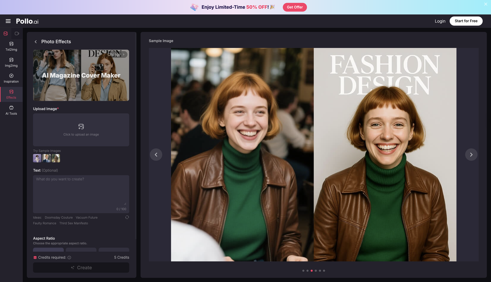491x282 pixels.
Task: Click the upload image area
Action: pyautogui.click(x=81, y=130)
